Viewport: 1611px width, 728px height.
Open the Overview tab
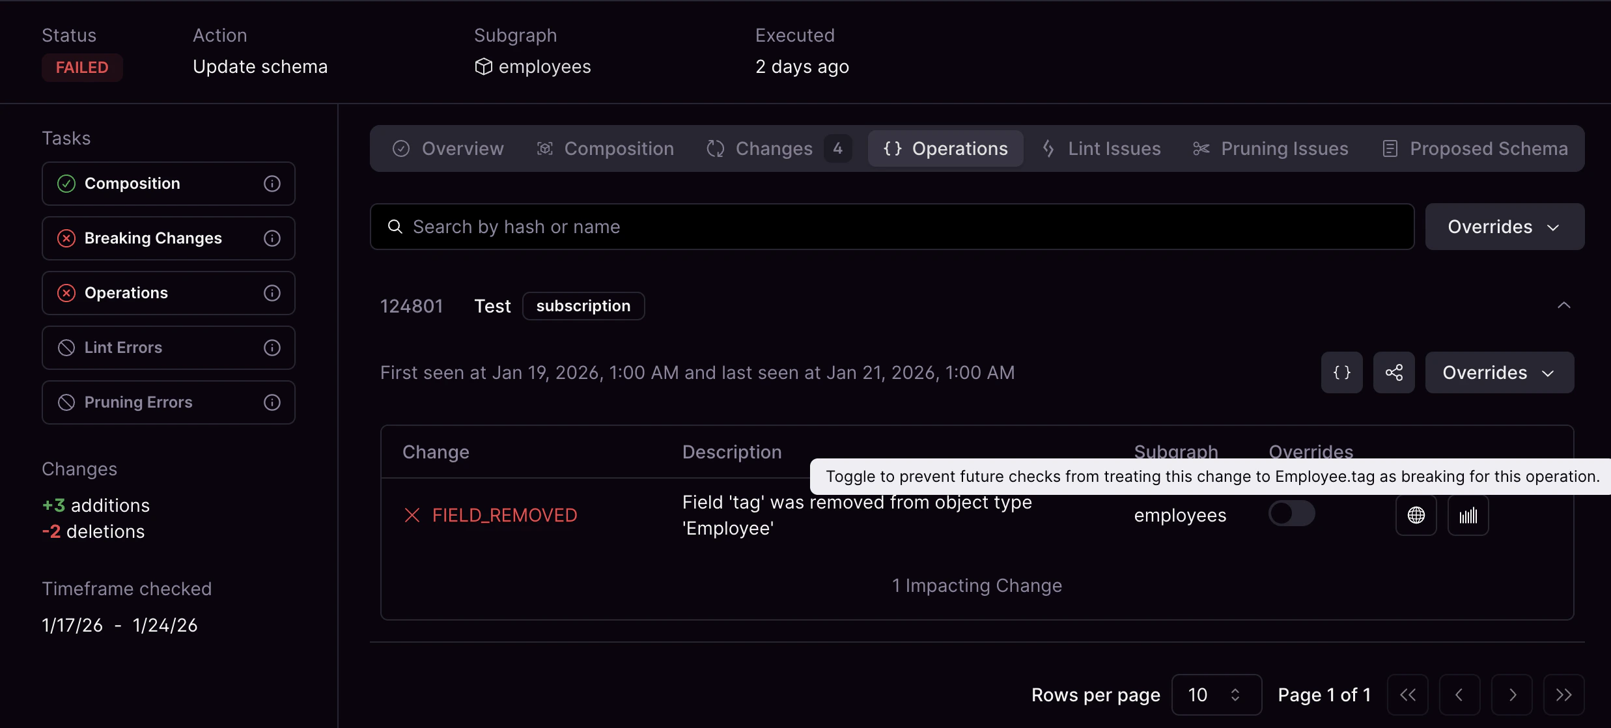coord(448,148)
